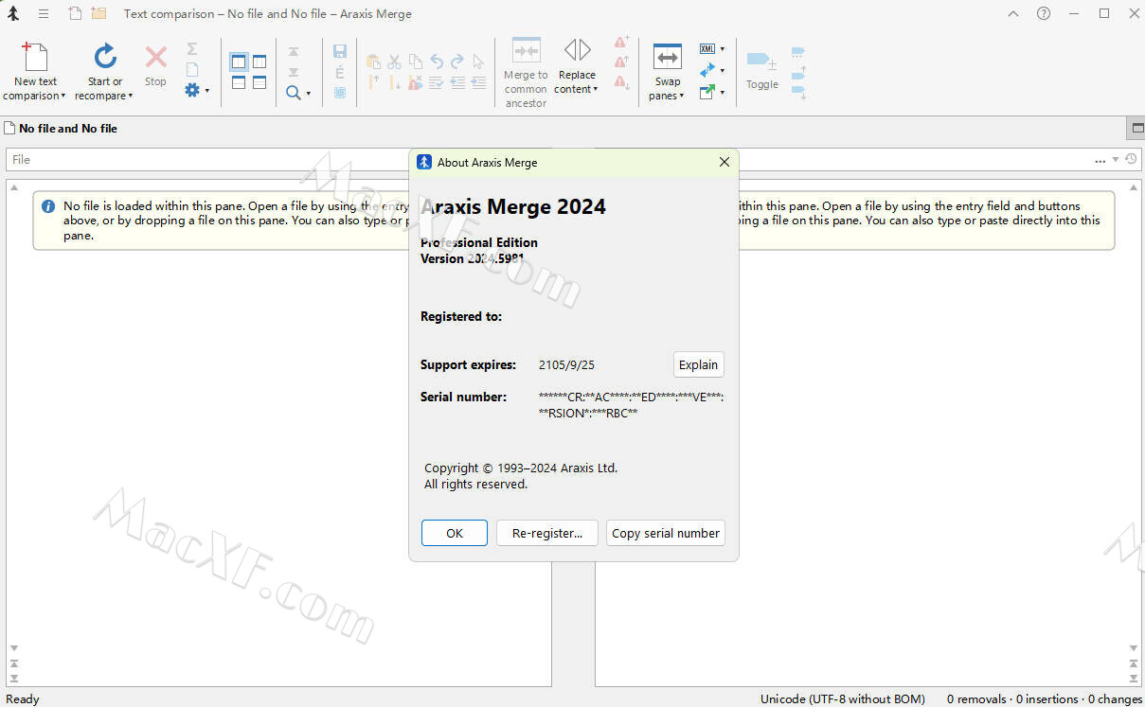The width and height of the screenshot is (1145, 707).
Task: Click the left pane scroll-up arrow
Action: pyautogui.click(x=14, y=187)
